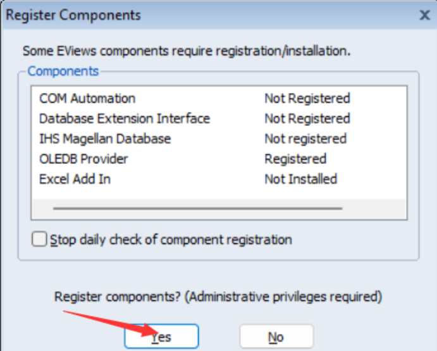Click the Components group box label
The height and width of the screenshot is (351, 437).
coord(63,71)
